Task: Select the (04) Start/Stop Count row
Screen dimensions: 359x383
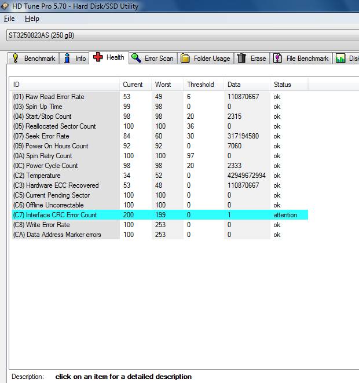Action: pyautogui.click(x=160, y=116)
